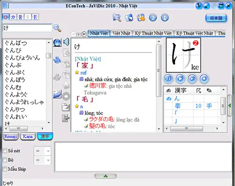Click the history back arrow

point(73,34)
